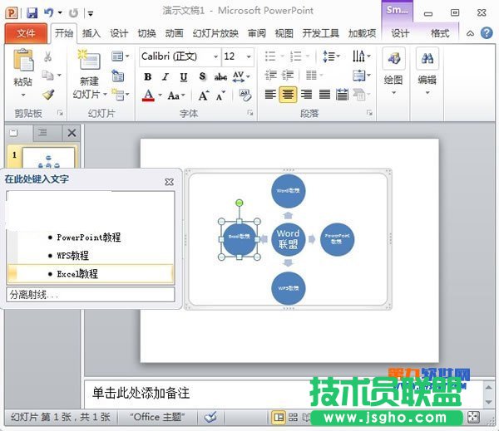Decrease list indent level

click(271, 76)
